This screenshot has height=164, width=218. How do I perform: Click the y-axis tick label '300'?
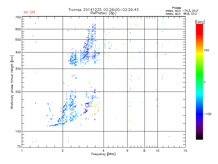click(18, 69)
